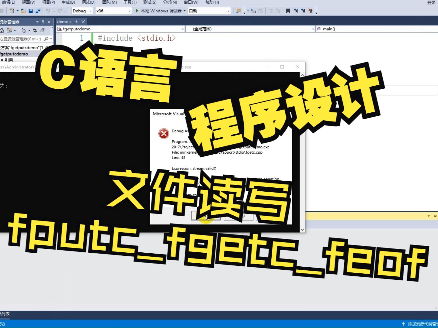This screenshot has height=328, width=438.
Task: Open the (全局范围) scope dropdown
Action: (x=313, y=29)
